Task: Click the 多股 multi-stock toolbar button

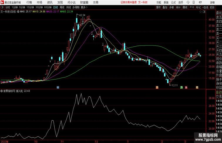Action: (171, 7)
